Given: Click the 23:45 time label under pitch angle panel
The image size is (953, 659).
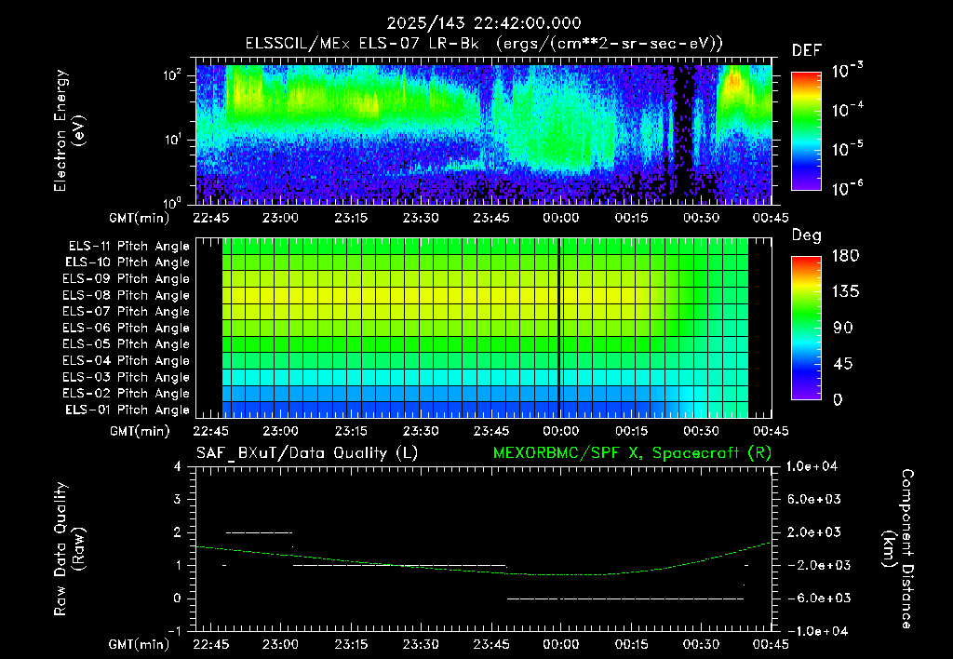Looking at the screenshot, I should click(x=491, y=431).
